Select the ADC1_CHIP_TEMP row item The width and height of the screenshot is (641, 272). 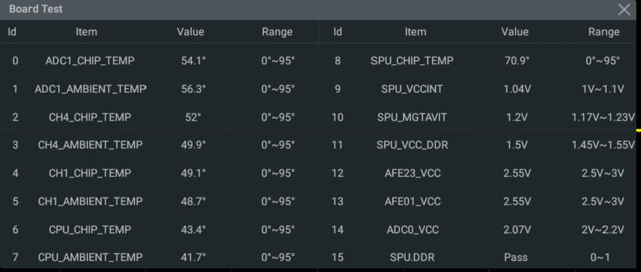tap(90, 61)
